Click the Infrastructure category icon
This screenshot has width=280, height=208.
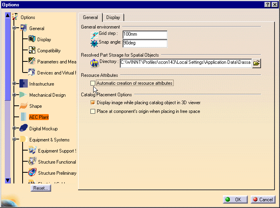click(x=24, y=84)
